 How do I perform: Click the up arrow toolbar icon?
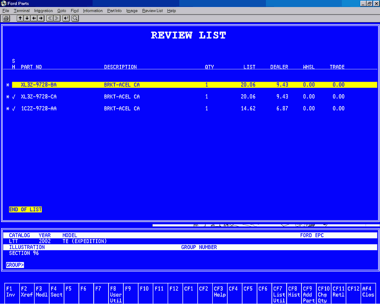click(x=20, y=18)
